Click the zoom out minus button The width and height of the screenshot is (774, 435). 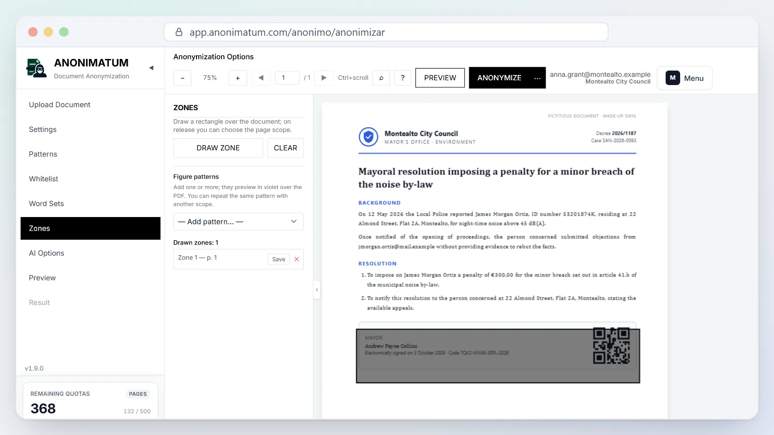point(182,78)
